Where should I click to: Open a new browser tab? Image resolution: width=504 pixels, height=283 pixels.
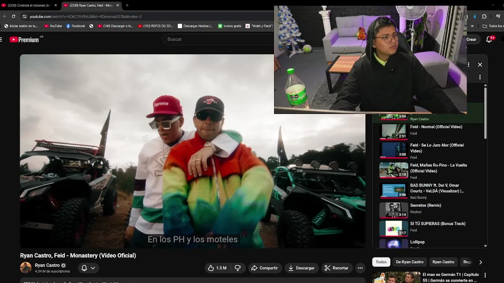127,6
